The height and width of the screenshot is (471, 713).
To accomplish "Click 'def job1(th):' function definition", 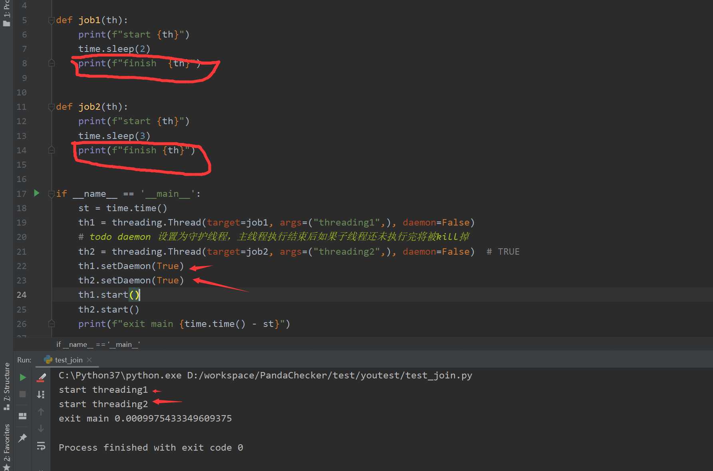I will point(92,20).
